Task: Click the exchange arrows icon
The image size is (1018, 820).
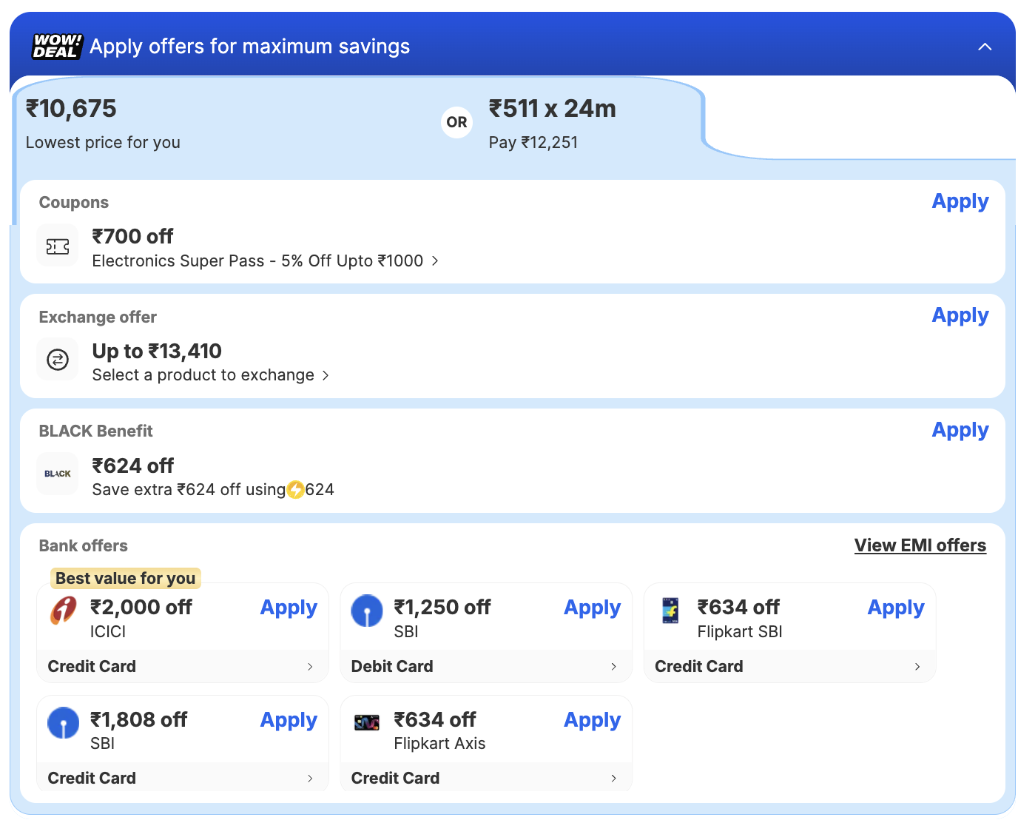Action: pyautogui.click(x=58, y=360)
